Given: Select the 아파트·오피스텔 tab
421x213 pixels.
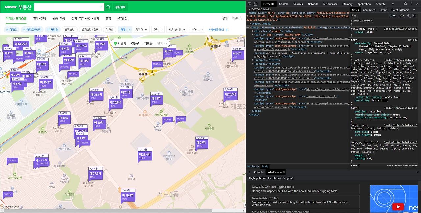Looking at the screenshot, I should 16,18.
